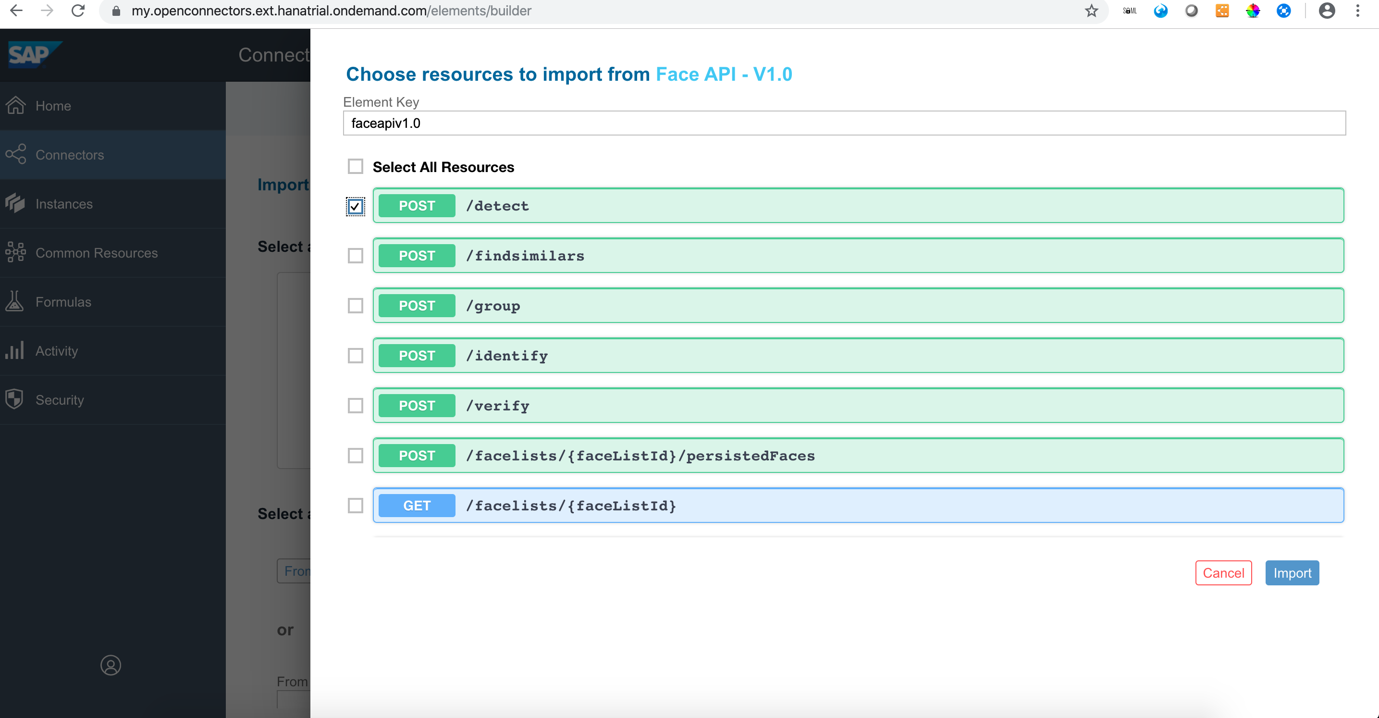Screen dimensions: 1379x718
Task: Click the Security shield icon
Action: (14, 399)
